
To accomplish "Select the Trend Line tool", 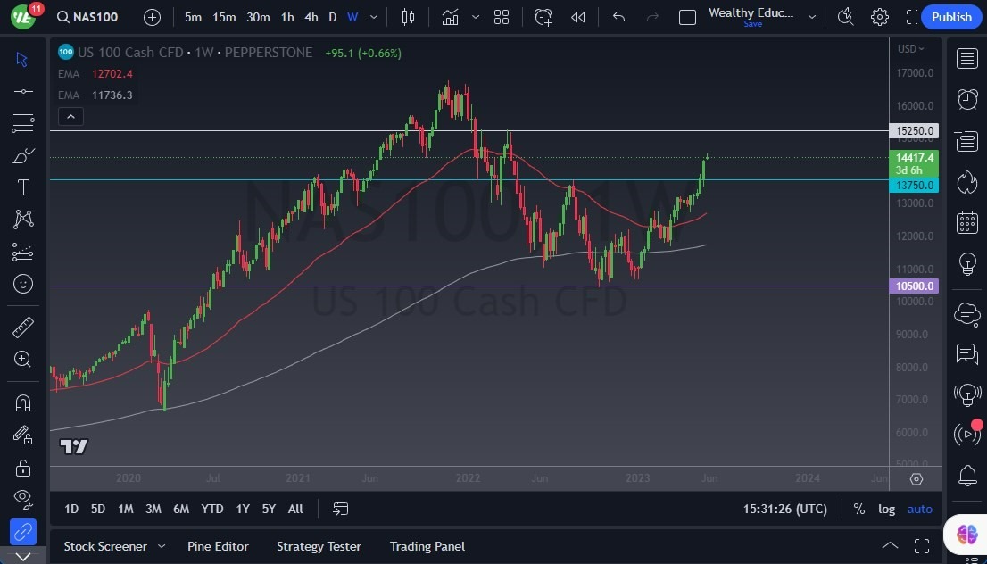I will [x=23, y=91].
